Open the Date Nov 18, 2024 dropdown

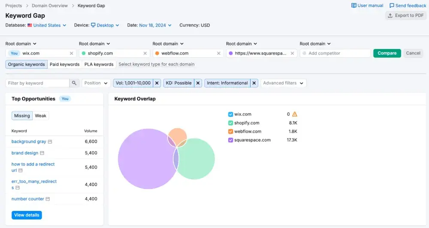tap(155, 25)
